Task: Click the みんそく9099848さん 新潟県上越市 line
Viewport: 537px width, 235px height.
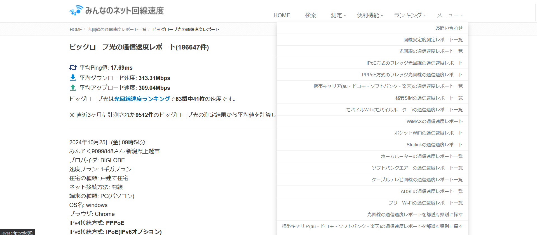Action: tap(114, 151)
